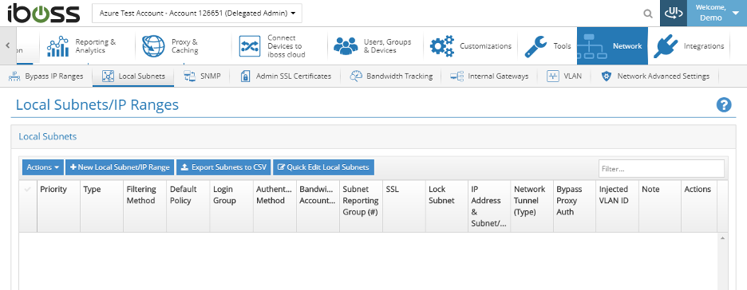Sort by Login Group column header

pos(231,206)
